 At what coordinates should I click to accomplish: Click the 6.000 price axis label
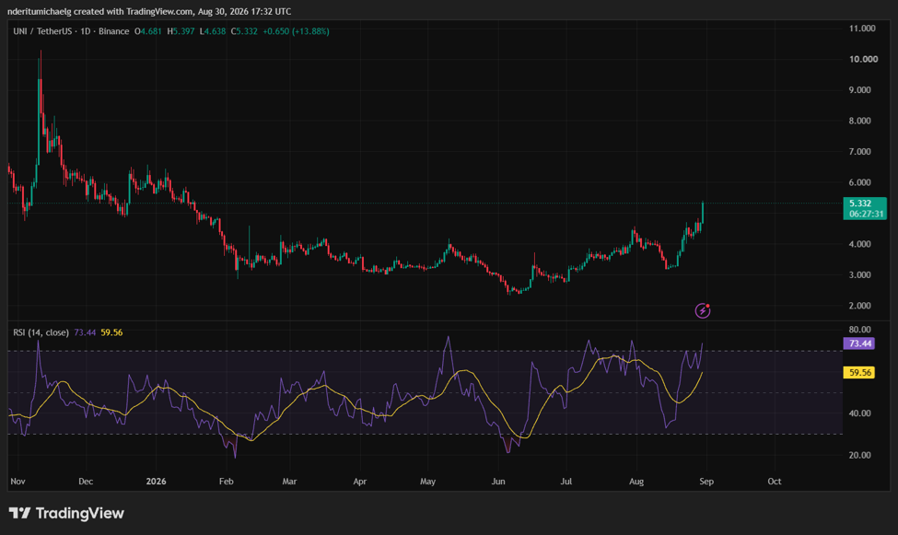click(x=859, y=182)
